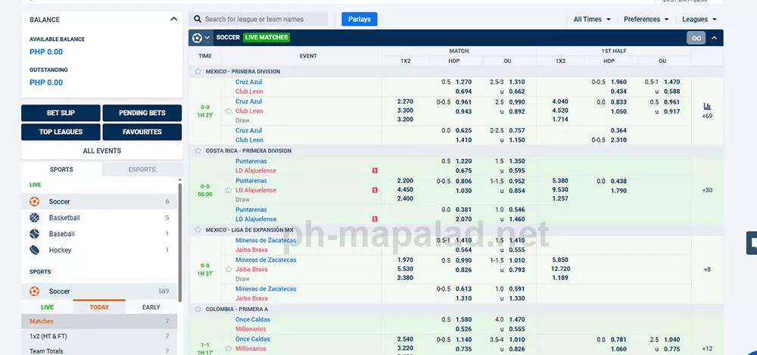Viewport: 757px width, 355px height.
Task: Click All Events button
Action: (102, 151)
